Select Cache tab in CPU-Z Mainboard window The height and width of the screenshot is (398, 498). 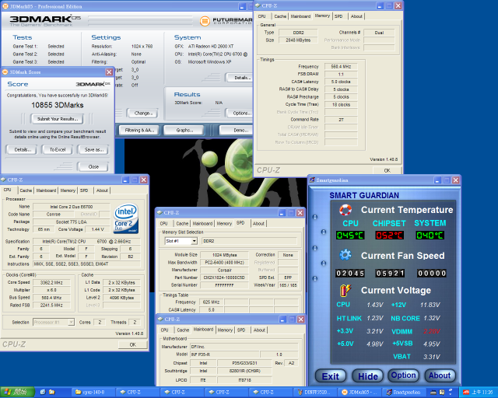[x=183, y=330]
